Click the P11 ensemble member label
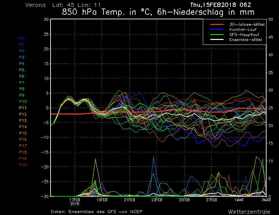This screenshot has height=215, width=279. coord(23,108)
